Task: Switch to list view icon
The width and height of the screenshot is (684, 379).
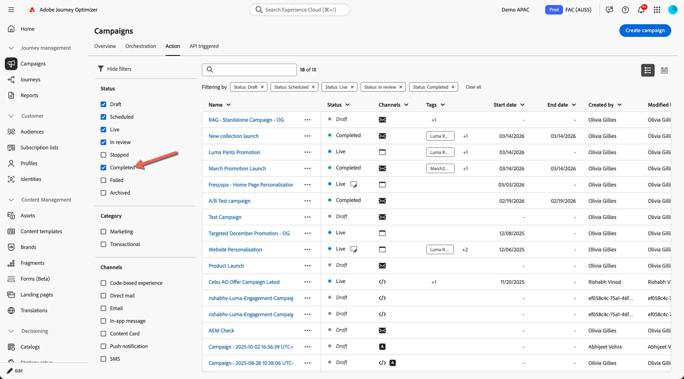Action: [648, 70]
